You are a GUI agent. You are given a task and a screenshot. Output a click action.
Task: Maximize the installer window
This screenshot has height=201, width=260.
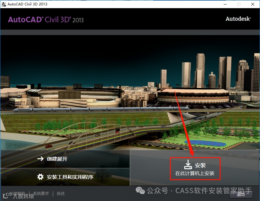[x=239, y=4]
